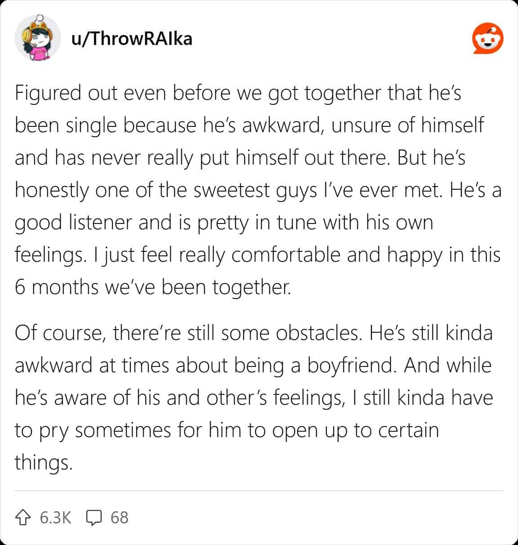Click the 6.3K upvote count

click(55, 518)
